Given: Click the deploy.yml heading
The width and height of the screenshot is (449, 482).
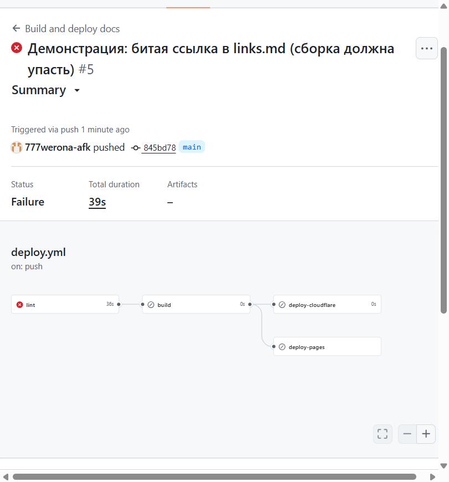Looking at the screenshot, I should (38, 253).
